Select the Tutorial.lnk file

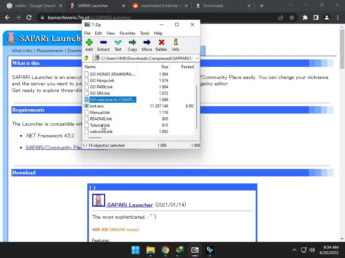(x=100, y=125)
